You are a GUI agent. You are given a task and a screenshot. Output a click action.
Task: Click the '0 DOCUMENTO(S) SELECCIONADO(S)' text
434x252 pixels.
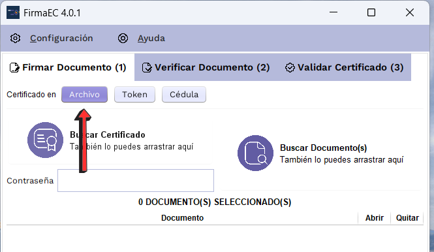pos(215,202)
